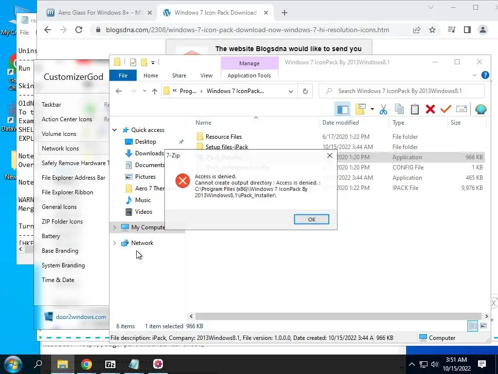The height and width of the screenshot is (374, 498).
Task: Open the Share ribbon tab
Action: [x=179, y=75]
